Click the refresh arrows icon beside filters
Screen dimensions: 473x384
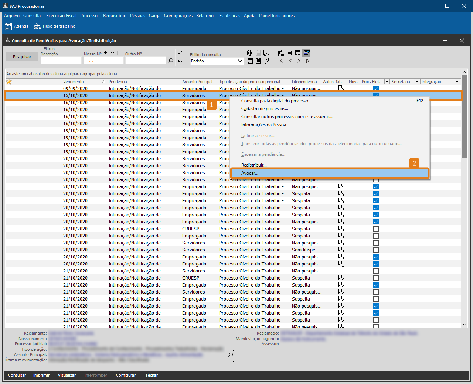(180, 53)
